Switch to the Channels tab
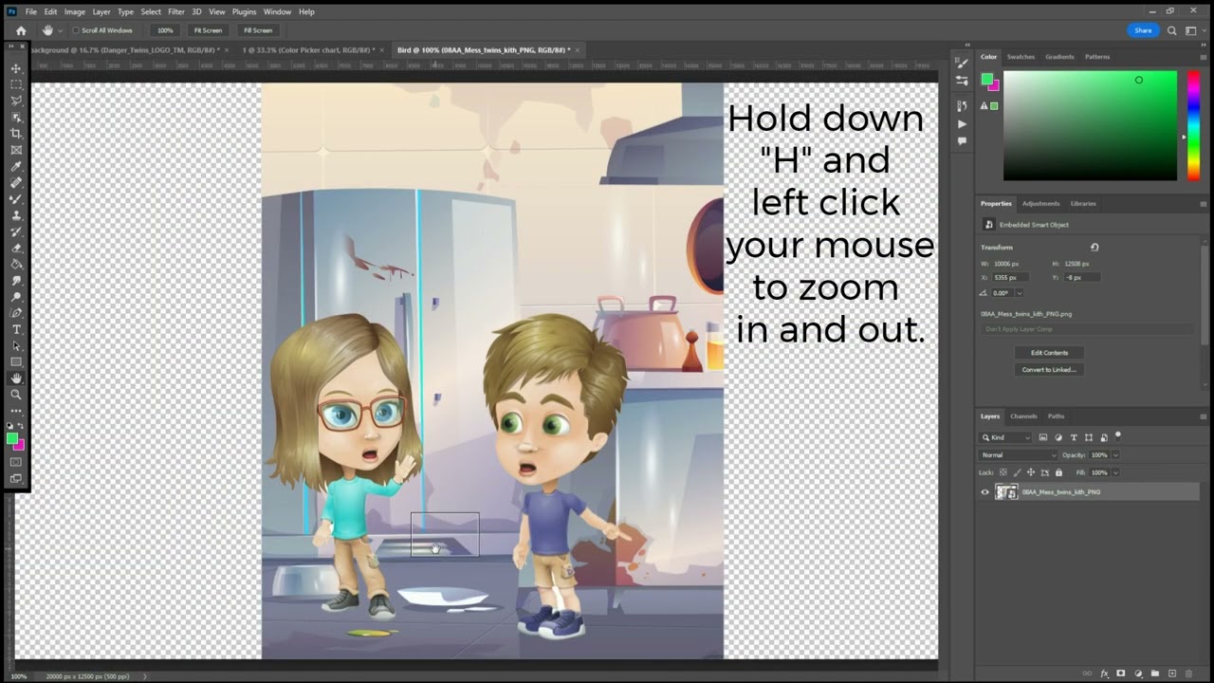1214x683 pixels. (x=1023, y=416)
